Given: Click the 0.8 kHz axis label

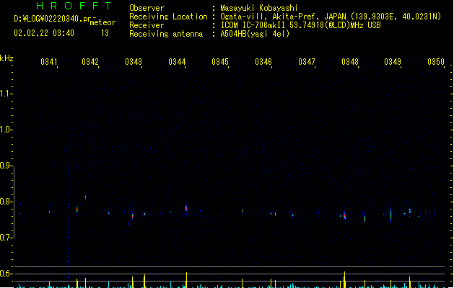Looking at the screenshot, I should 6,202.
